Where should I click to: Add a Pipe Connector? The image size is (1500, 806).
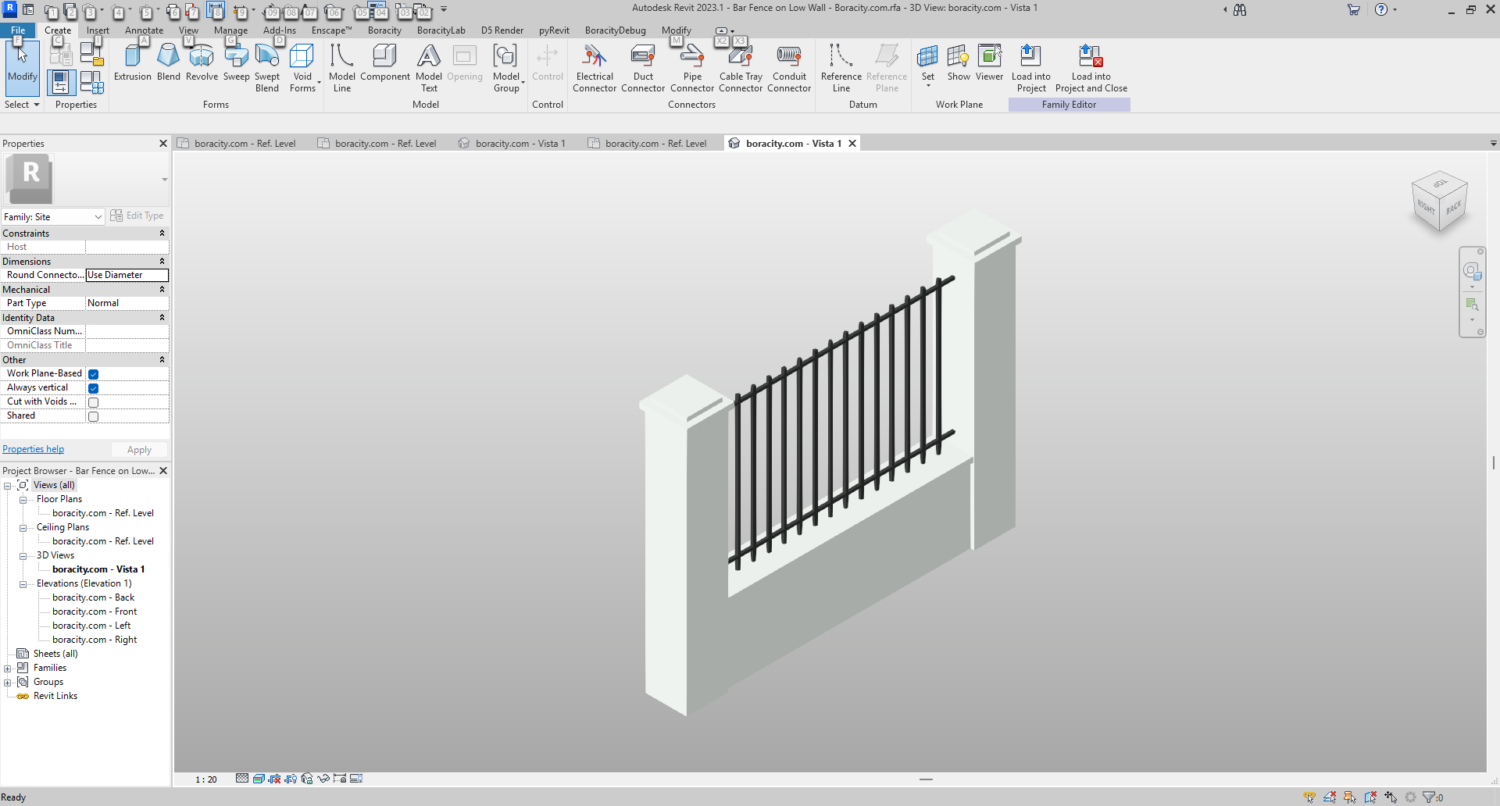pos(692,68)
